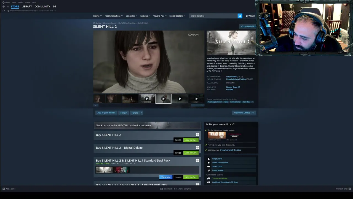Screen dimensions: 353x199
Task: Click the Story Rich tag
Action: 246,102
